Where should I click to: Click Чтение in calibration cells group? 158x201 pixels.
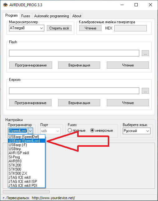(90, 28)
